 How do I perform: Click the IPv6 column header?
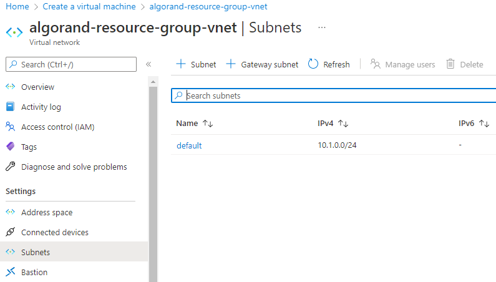[x=467, y=123]
